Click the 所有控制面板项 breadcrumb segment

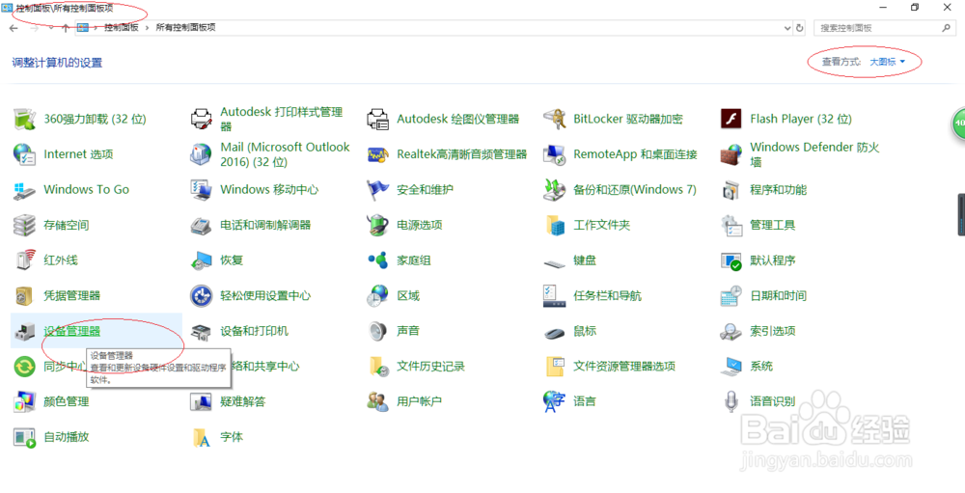[185, 28]
